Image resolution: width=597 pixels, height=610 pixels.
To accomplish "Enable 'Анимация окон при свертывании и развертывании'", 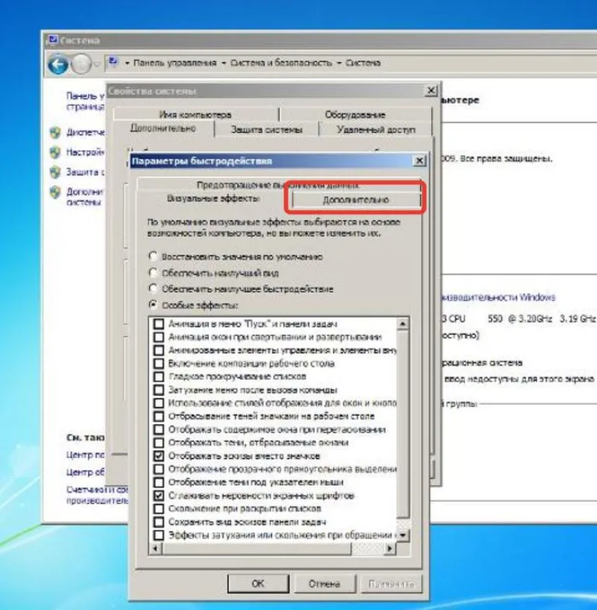I will tap(159, 337).
